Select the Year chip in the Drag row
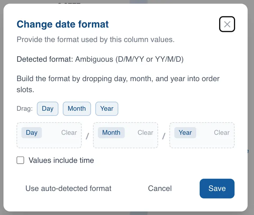The width and height of the screenshot is (254, 215). click(x=107, y=109)
